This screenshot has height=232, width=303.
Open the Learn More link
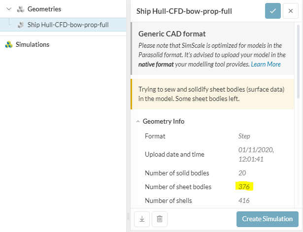click(266, 65)
